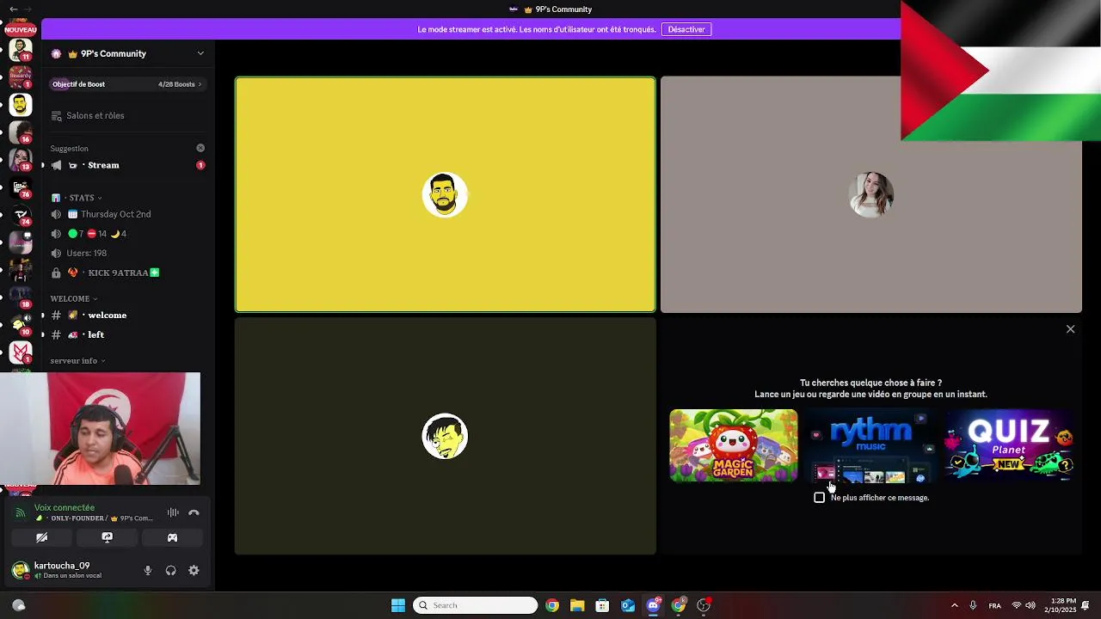
Task: Open the left text channel
Action: pos(127,334)
